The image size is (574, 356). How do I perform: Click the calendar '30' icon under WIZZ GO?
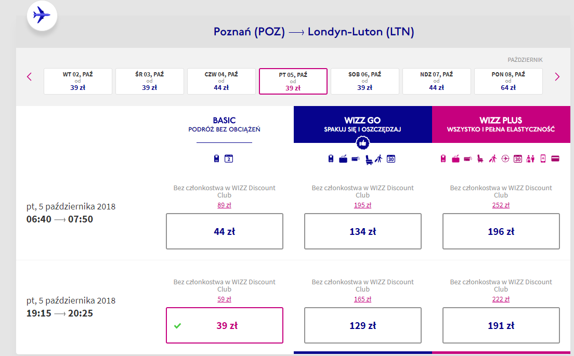click(x=391, y=159)
